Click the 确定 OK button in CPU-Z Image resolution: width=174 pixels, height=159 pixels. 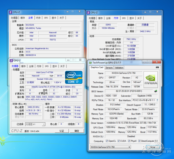pyautogui.click(x=77, y=131)
